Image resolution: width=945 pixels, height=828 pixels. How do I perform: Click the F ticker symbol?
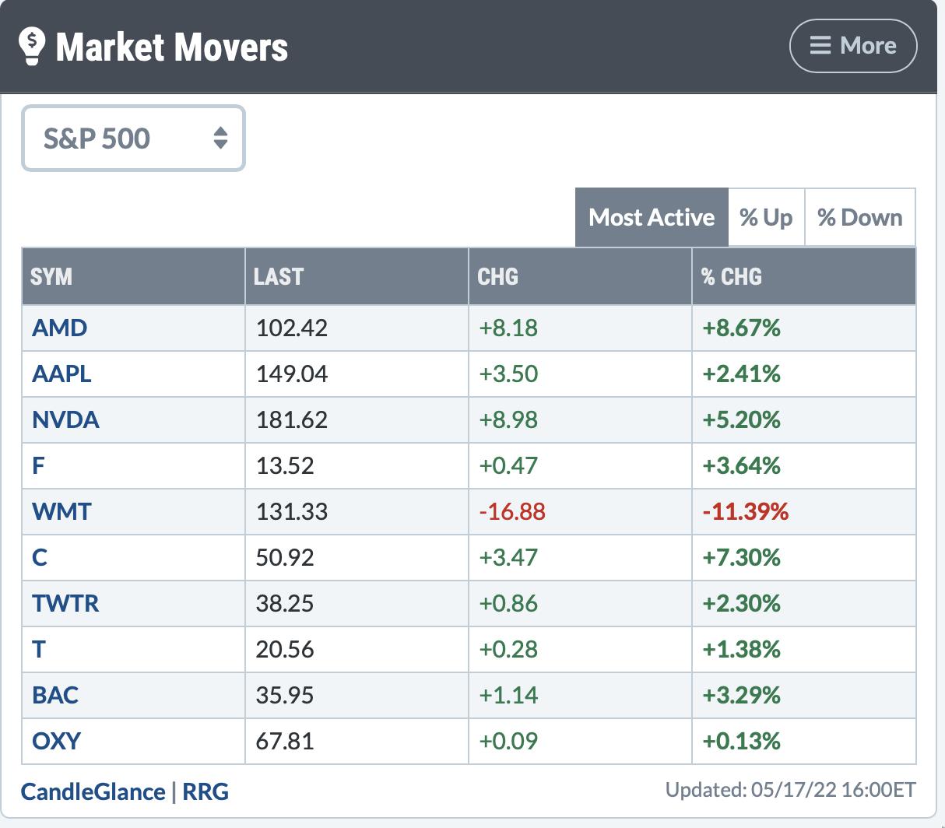[39, 465]
